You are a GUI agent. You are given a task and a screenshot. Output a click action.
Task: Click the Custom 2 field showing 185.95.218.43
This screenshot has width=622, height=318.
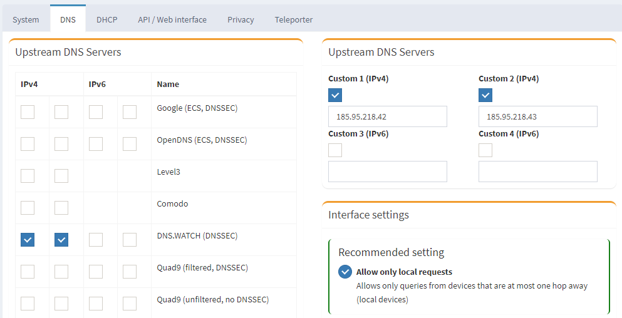pos(537,116)
